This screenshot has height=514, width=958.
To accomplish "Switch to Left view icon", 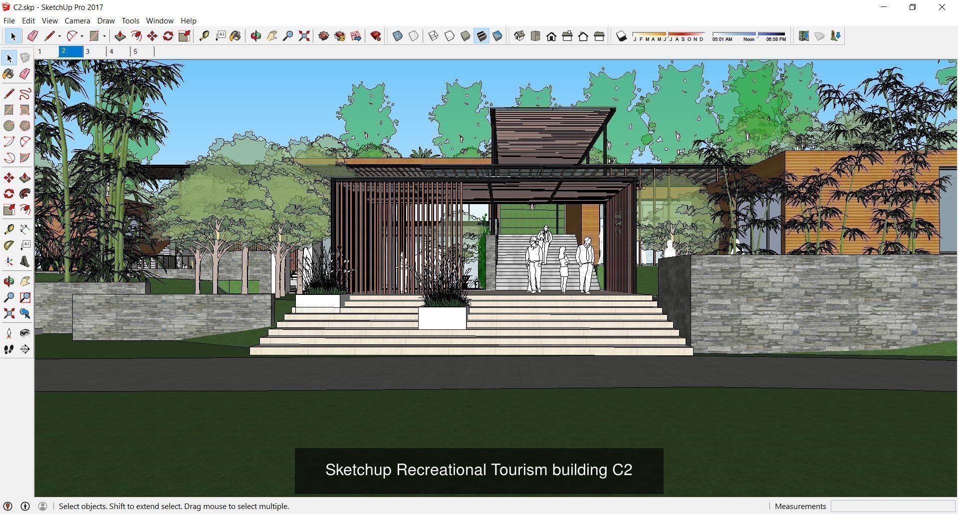I will click(599, 36).
